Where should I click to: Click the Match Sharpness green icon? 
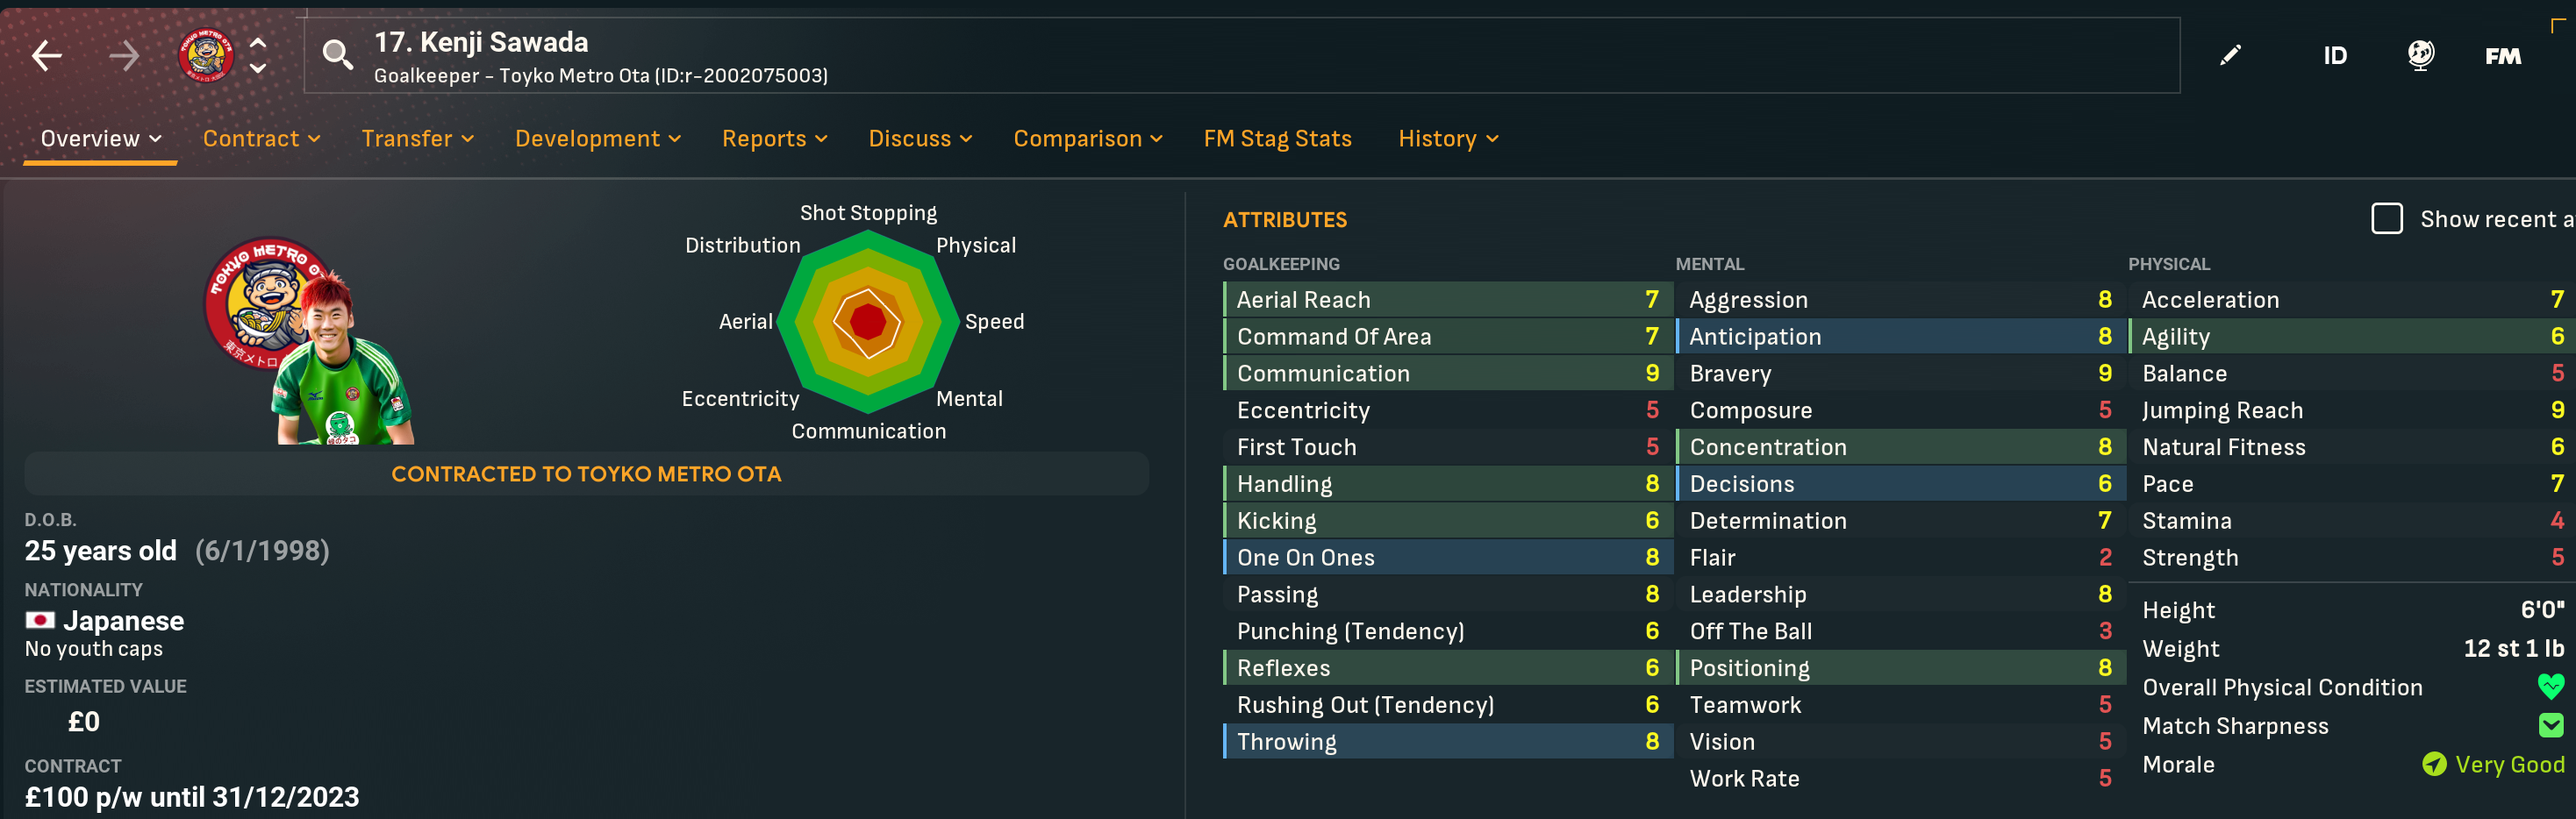[2551, 726]
